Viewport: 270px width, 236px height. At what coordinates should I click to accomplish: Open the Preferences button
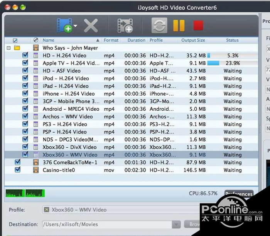(239, 194)
